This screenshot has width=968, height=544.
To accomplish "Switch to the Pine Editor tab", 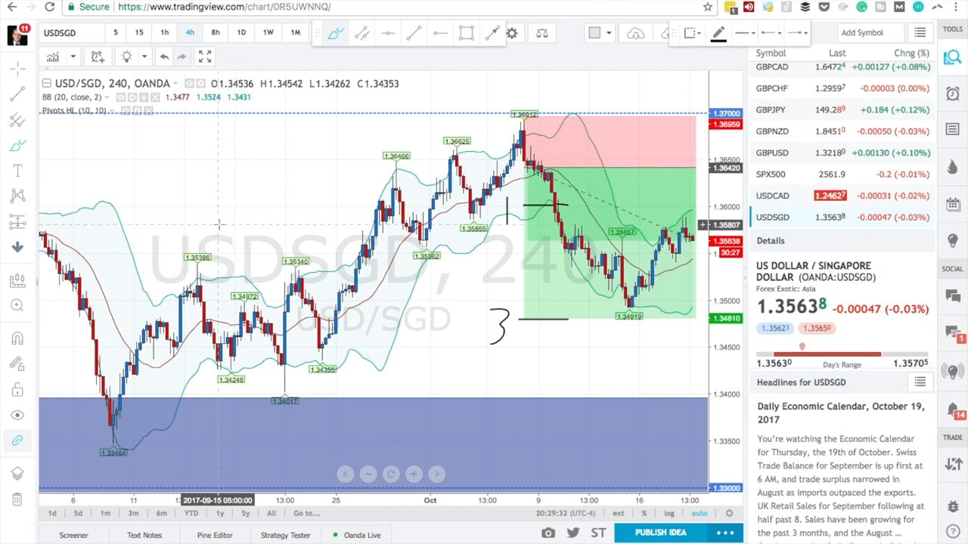I will pyautogui.click(x=215, y=535).
